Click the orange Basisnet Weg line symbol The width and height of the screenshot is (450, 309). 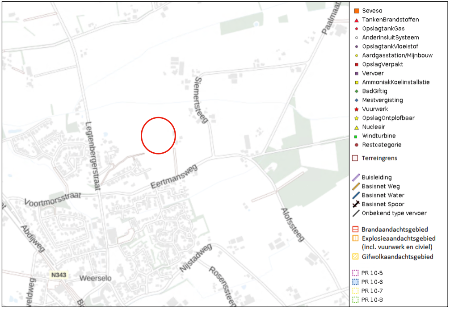click(x=356, y=186)
